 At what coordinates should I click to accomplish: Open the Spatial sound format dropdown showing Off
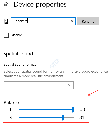[x=39, y=85]
